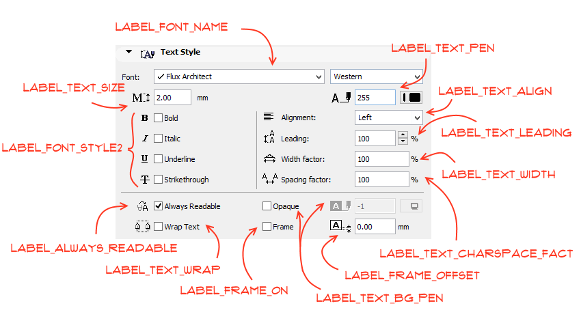Click the text size field showing 2.00
This screenshot has width=581, height=321.
(x=172, y=98)
